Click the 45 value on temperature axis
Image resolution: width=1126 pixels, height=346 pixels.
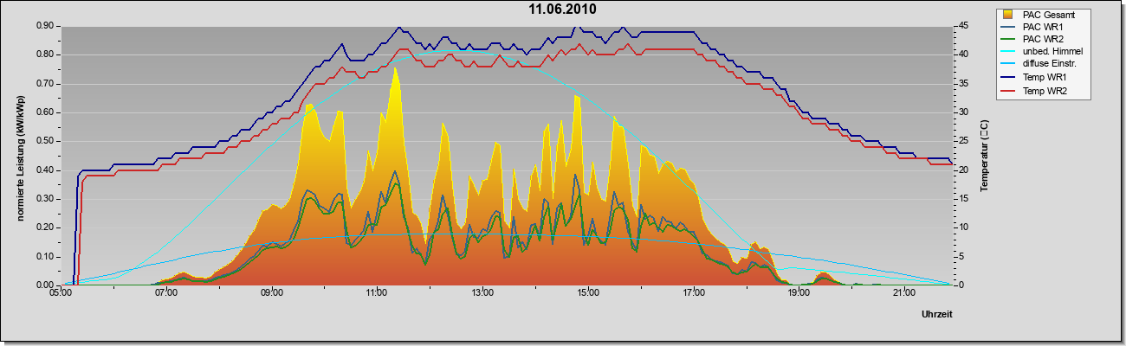[x=962, y=26]
